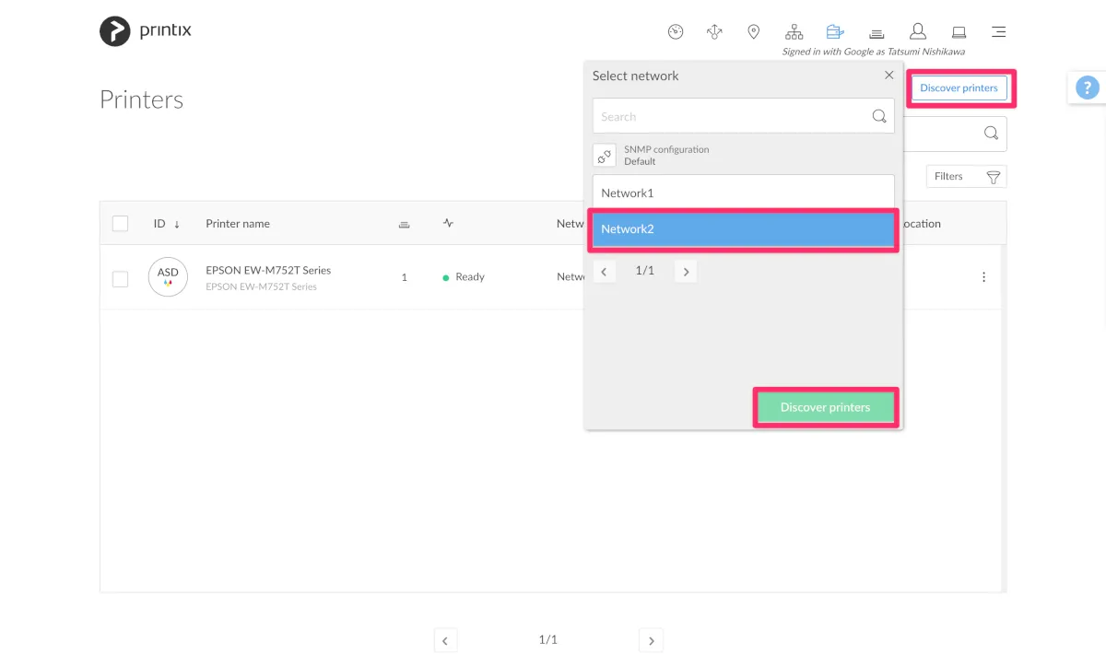
Task: Open the users profile icon
Action: click(917, 32)
